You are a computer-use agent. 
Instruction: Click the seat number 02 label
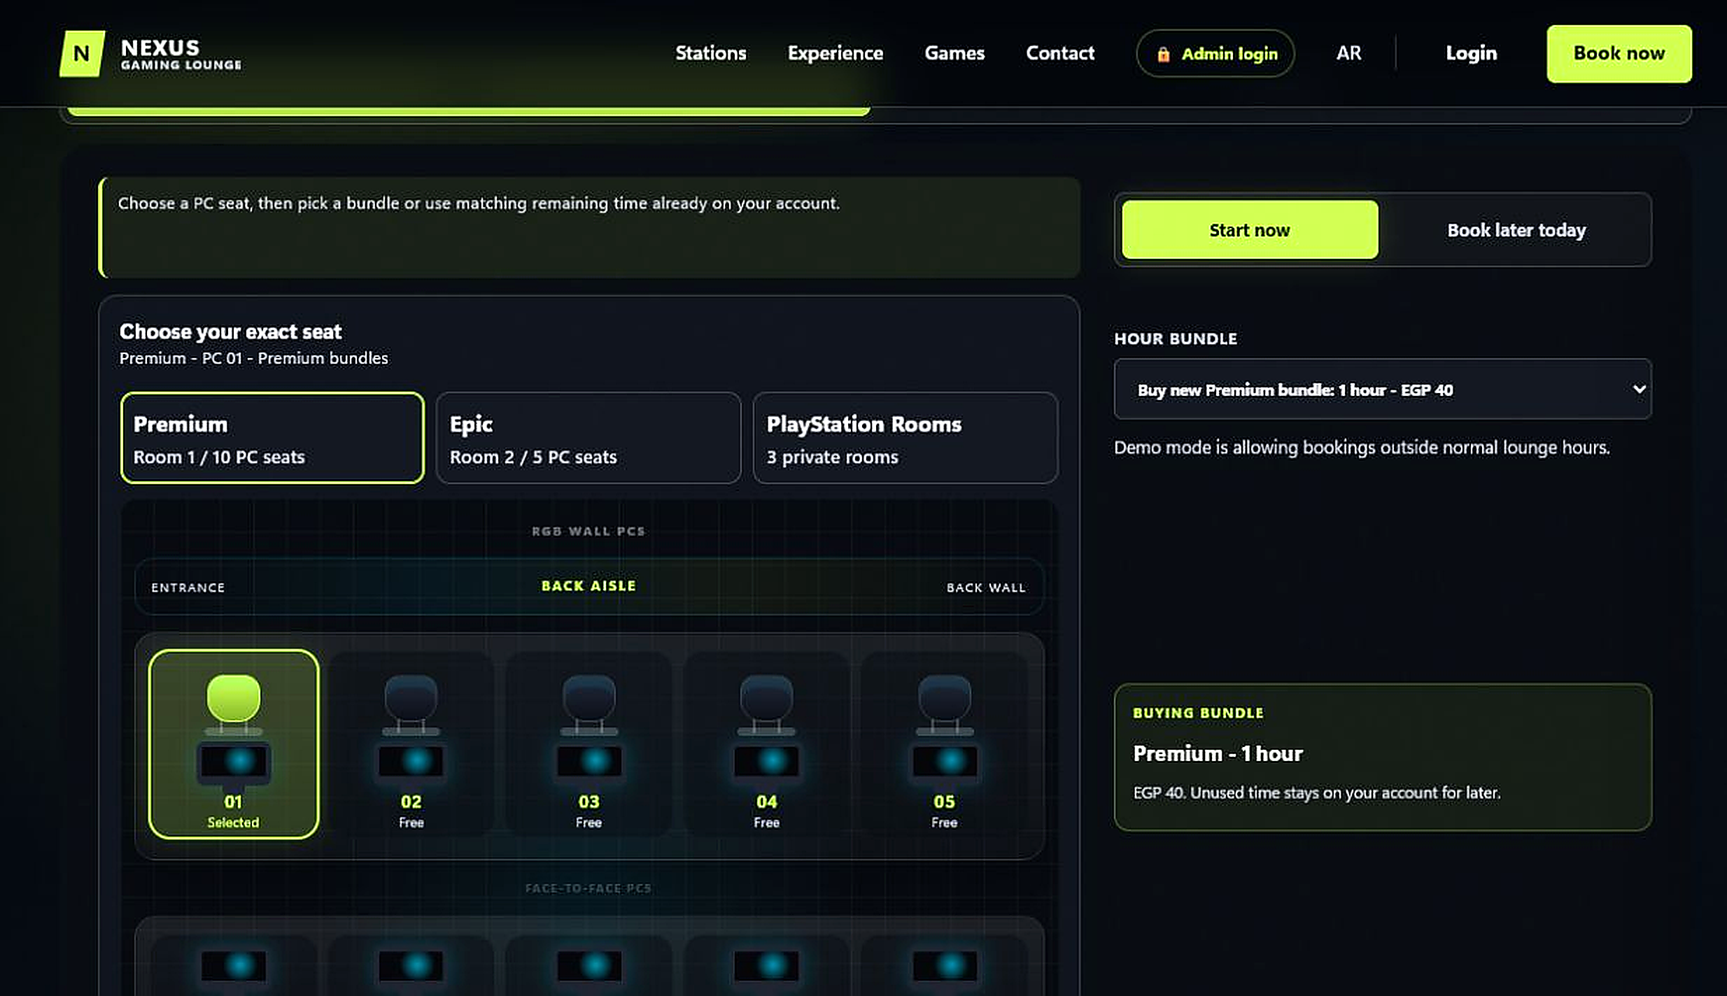pos(411,802)
